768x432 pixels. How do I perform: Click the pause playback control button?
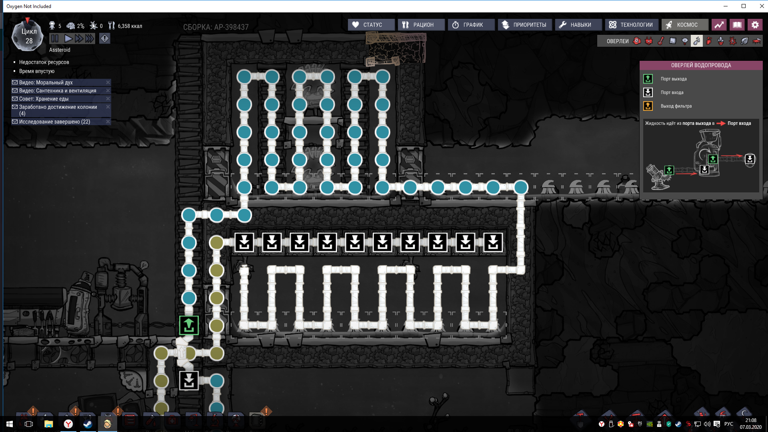(x=54, y=38)
